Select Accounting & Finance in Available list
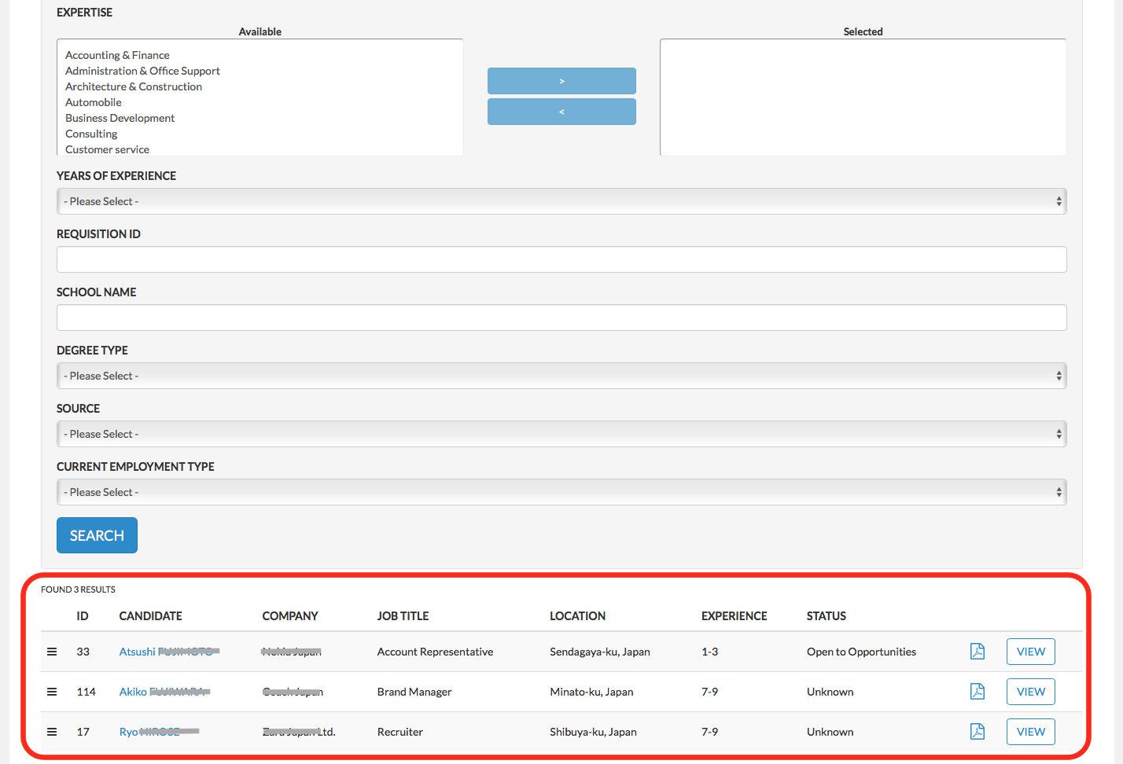 (117, 55)
